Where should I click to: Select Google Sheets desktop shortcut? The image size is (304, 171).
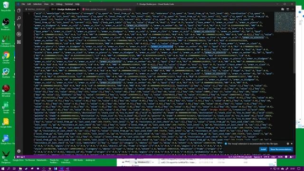tap(6, 108)
